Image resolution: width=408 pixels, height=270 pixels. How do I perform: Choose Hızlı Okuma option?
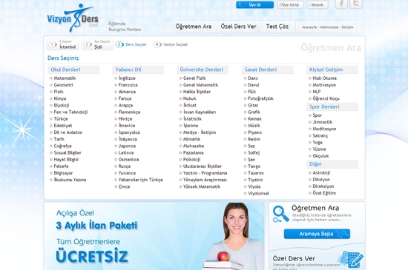pyautogui.click(x=324, y=78)
